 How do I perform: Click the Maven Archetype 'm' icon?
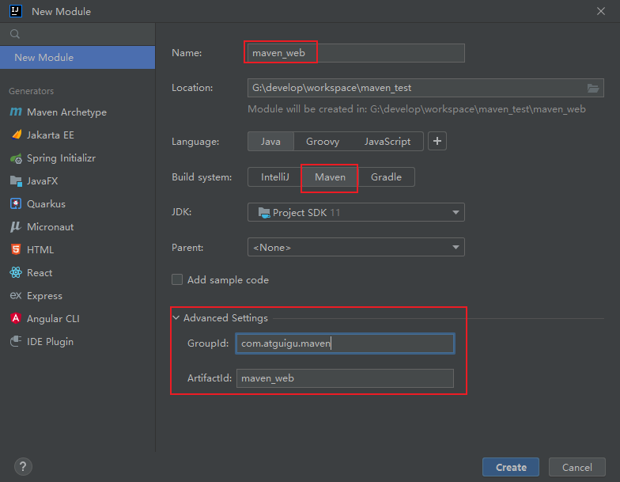click(16, 112)
